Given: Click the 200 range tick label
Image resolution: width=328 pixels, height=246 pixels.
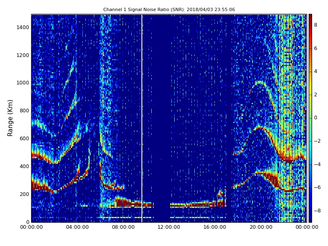Looking at the screenshot, I should tap(24, 194).
